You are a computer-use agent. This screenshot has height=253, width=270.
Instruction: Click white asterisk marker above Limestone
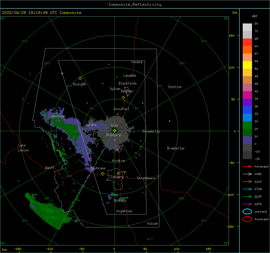57,113
